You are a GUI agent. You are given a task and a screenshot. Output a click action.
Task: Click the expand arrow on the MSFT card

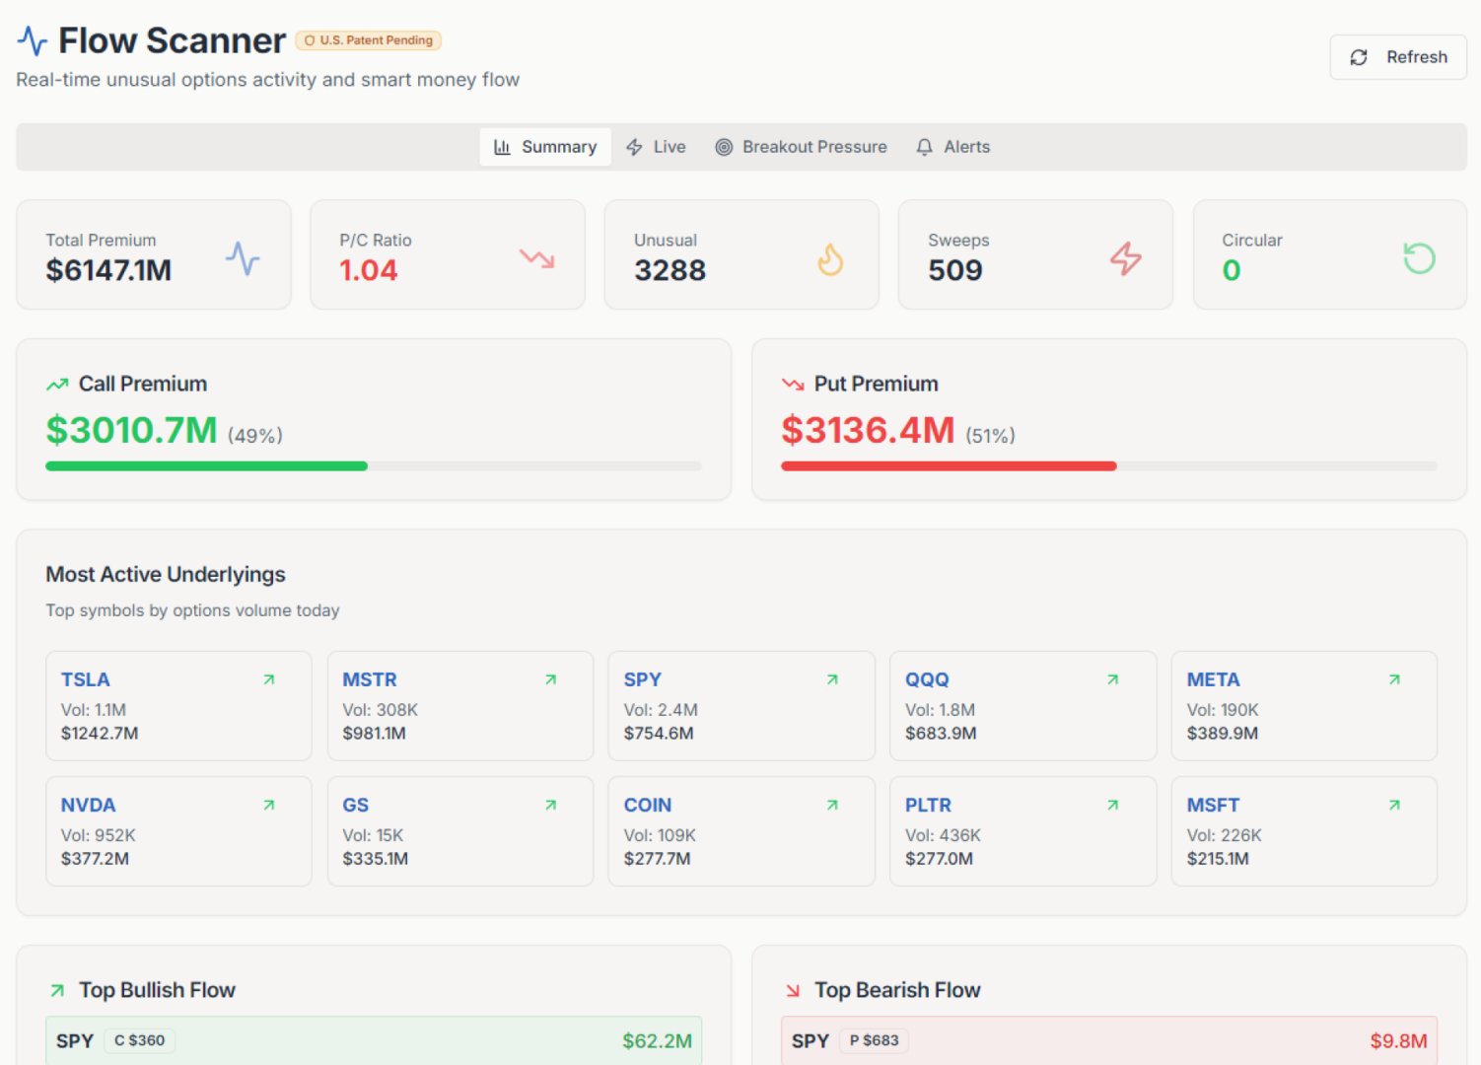(1394, 805)
